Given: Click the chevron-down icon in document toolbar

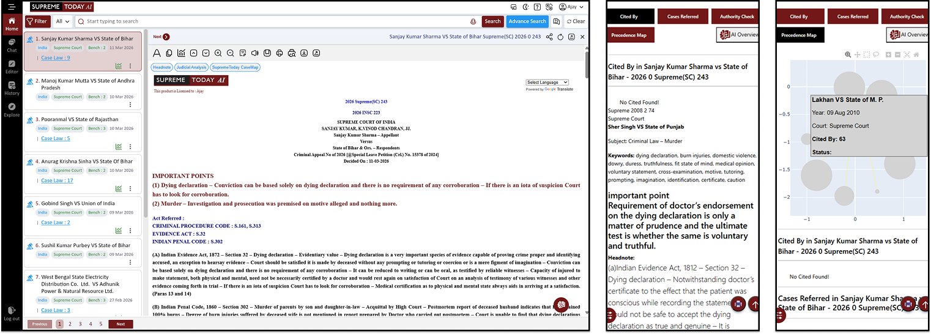Looking at the screenshot, I should coord(206,53).
